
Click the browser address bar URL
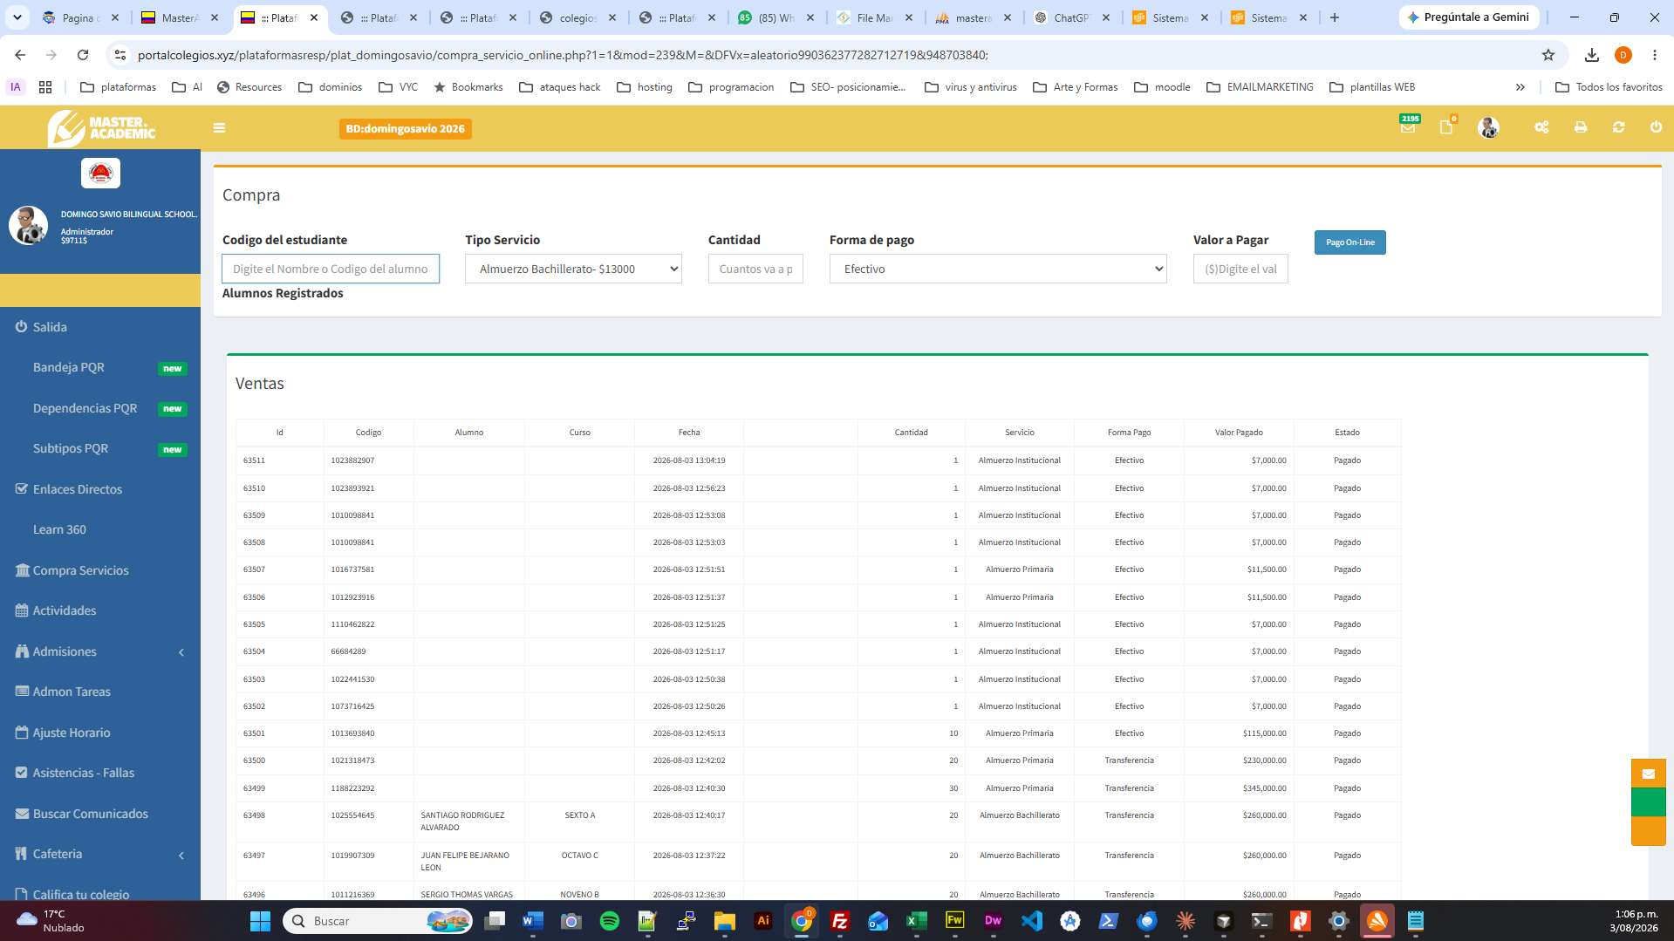(x=563, y=55)
